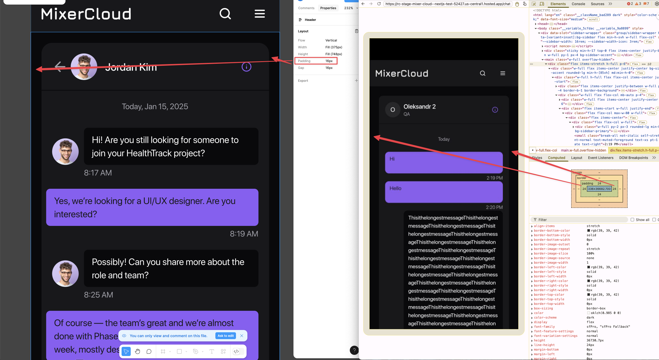The height and width of the screenshot is (360, 659).
Task: Click the Move tool arrow icon
Action: coord(126,351)
